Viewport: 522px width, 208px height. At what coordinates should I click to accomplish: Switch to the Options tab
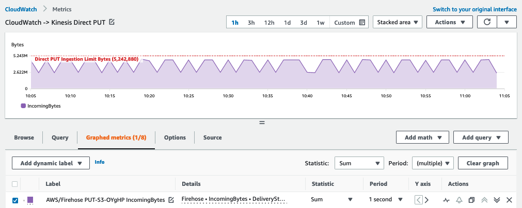[175, 137]
